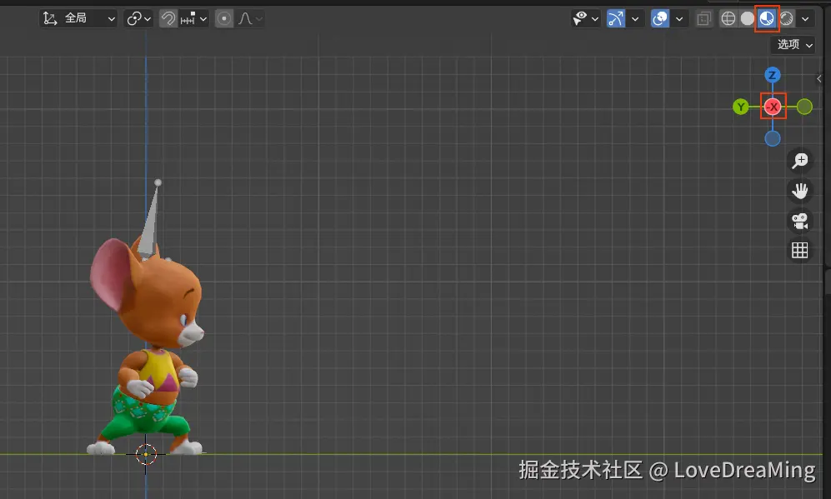Expand the overlays options arrow

(679, 18)
